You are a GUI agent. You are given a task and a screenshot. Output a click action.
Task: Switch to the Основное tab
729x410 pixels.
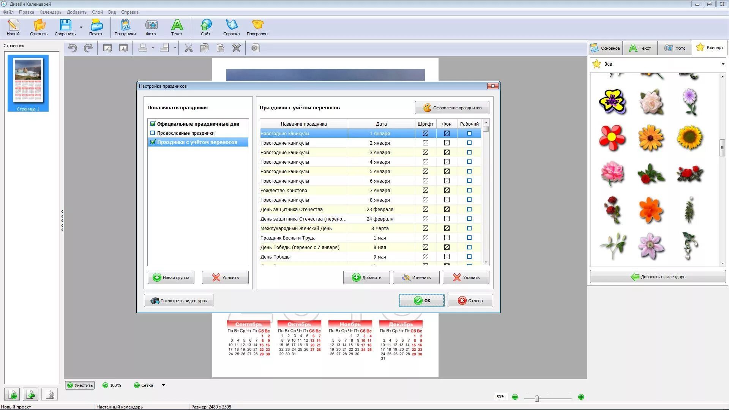point(605,48)
